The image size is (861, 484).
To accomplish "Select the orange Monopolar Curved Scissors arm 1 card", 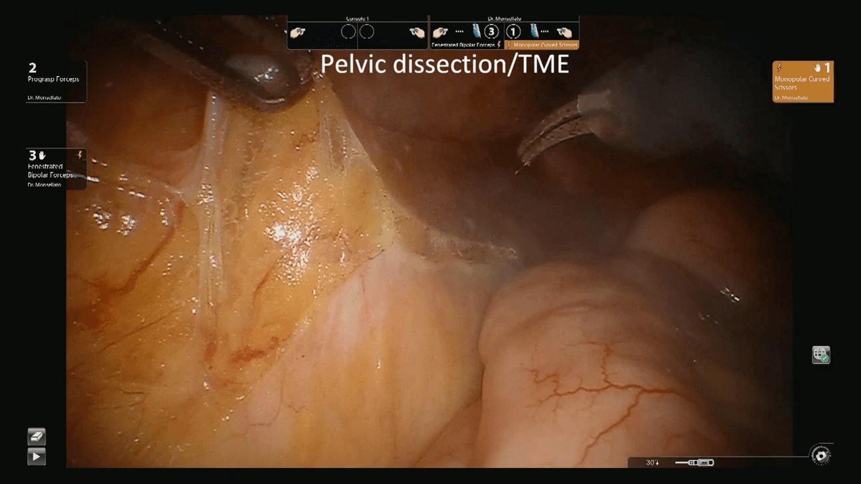I will (803, 81).
